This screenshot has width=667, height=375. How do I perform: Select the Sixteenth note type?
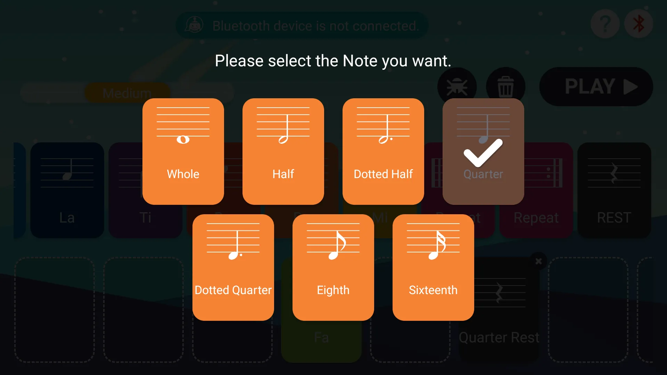[x=433, y=267]
